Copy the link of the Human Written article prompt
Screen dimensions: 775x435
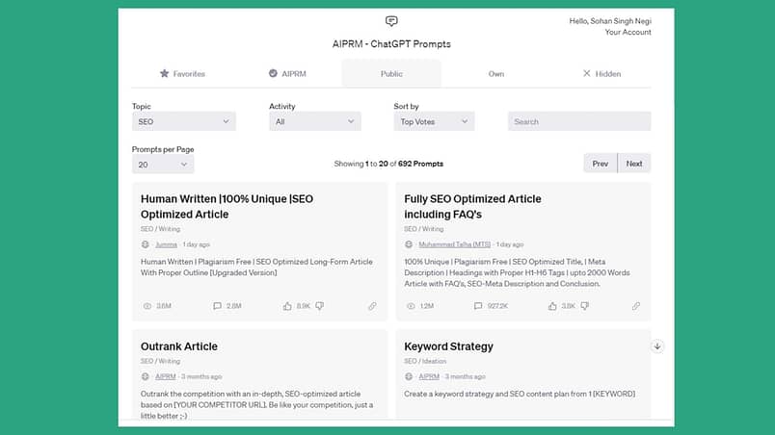tap(372, 306)
